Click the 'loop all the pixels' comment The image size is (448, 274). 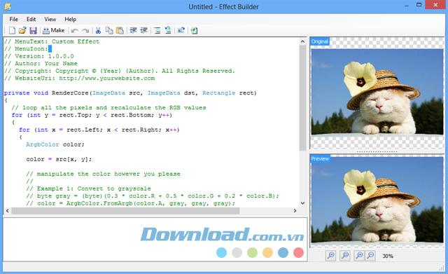click(x=108, y=108)
